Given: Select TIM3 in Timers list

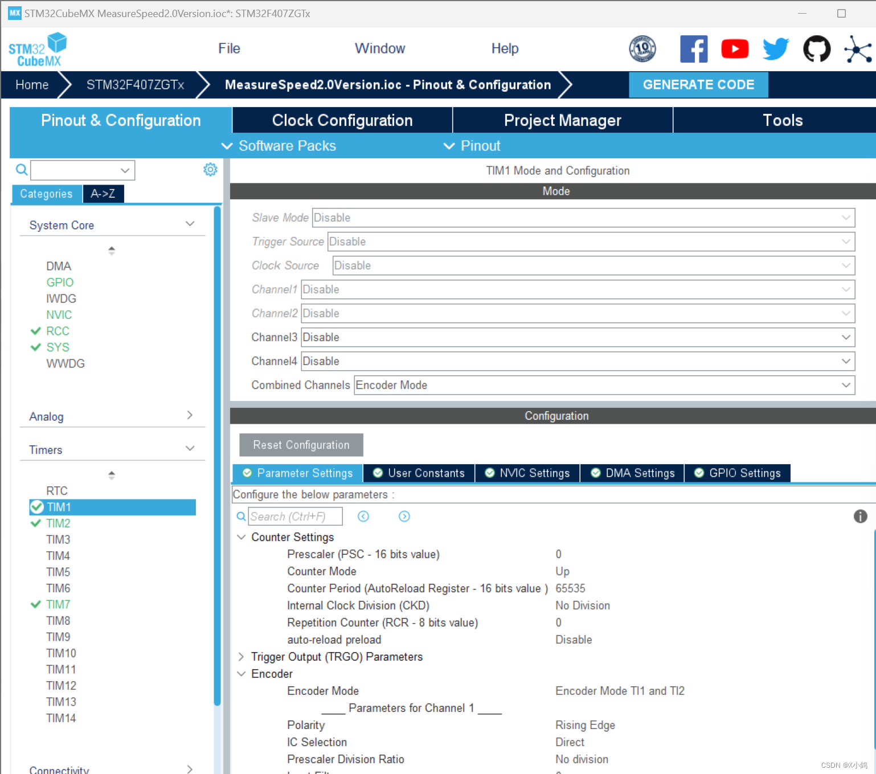Looking at the screenshot, I should pos(58,539).
